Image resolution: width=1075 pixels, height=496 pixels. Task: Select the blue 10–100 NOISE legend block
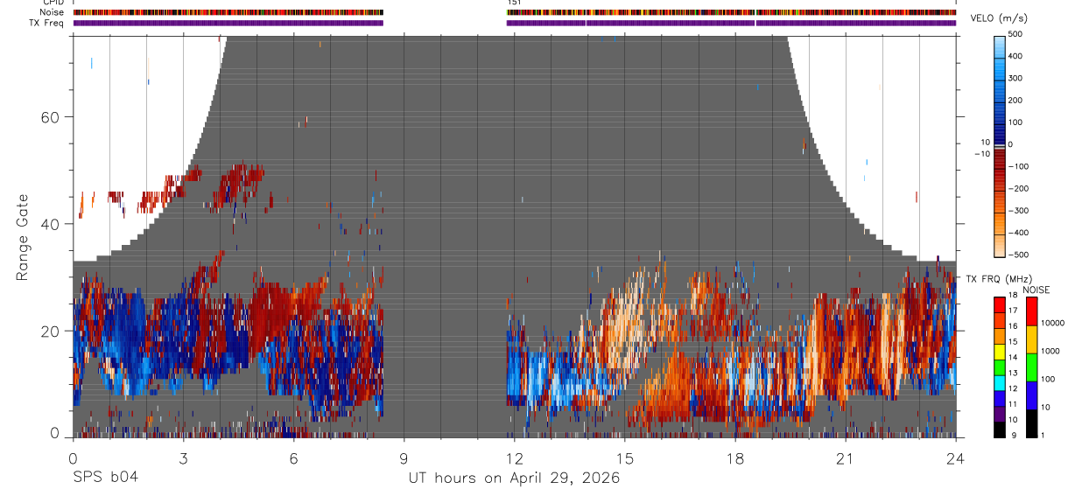[1031, 395]
